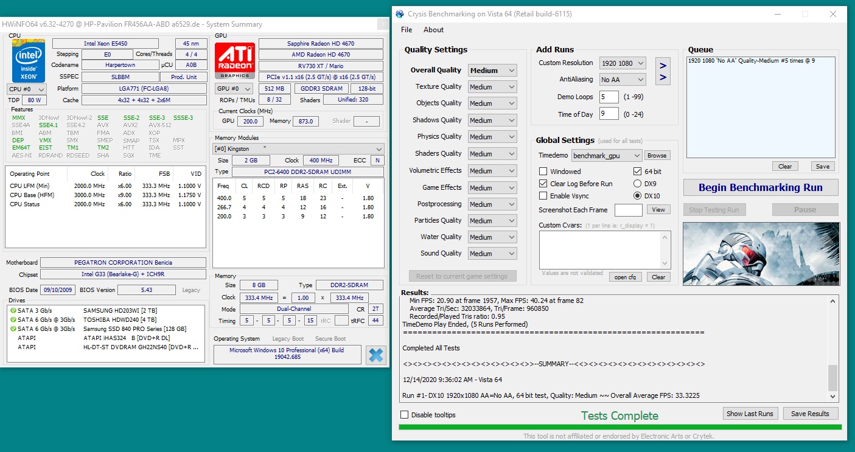Select the queued 1920 1080 No AA run
Image resolution: width=855 pixels, height=452 pixels.
(752, 61)
